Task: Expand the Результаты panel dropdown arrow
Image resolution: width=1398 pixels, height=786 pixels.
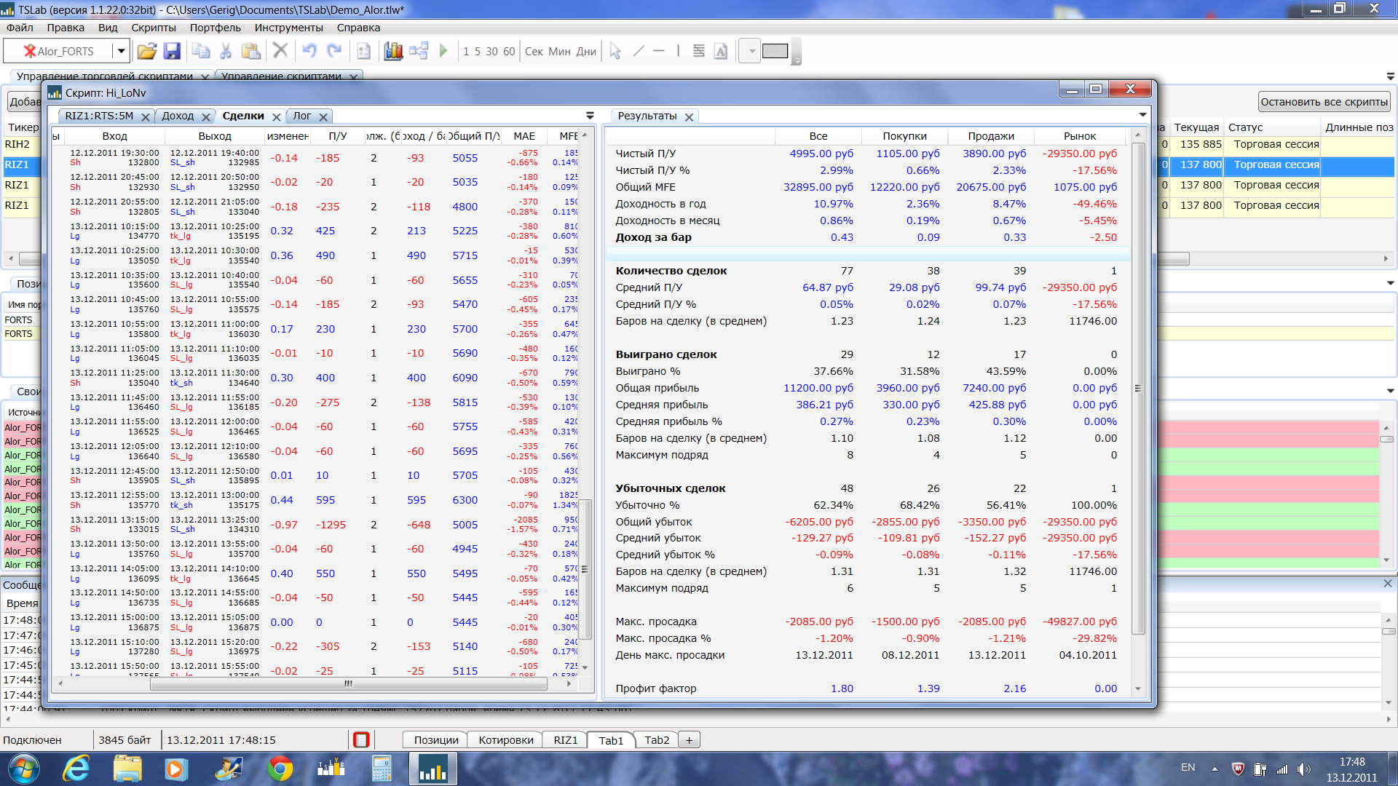Action: click(1142, 115)
